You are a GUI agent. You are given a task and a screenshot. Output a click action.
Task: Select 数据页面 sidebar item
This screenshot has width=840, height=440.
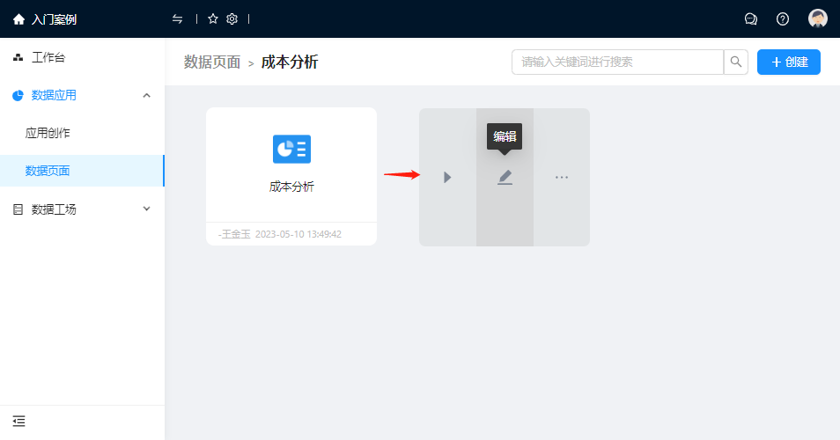pyautogui.click(x=48, y=171)
